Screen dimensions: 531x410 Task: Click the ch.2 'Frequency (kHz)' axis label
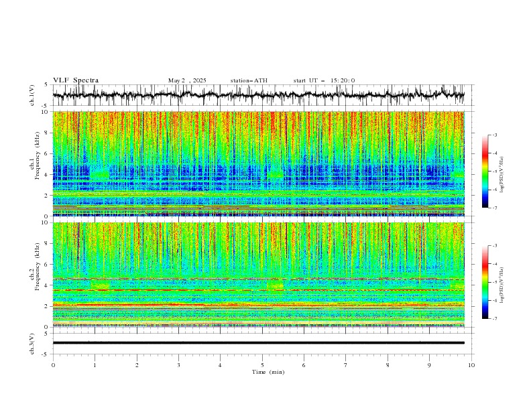tap(38, 267)
